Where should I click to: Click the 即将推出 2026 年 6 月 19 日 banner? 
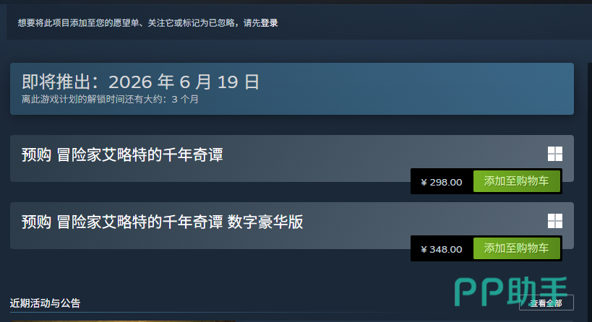[292, 89]
